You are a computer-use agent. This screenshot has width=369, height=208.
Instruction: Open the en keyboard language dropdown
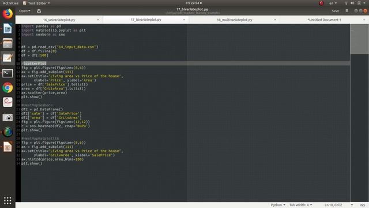(333, 3)
